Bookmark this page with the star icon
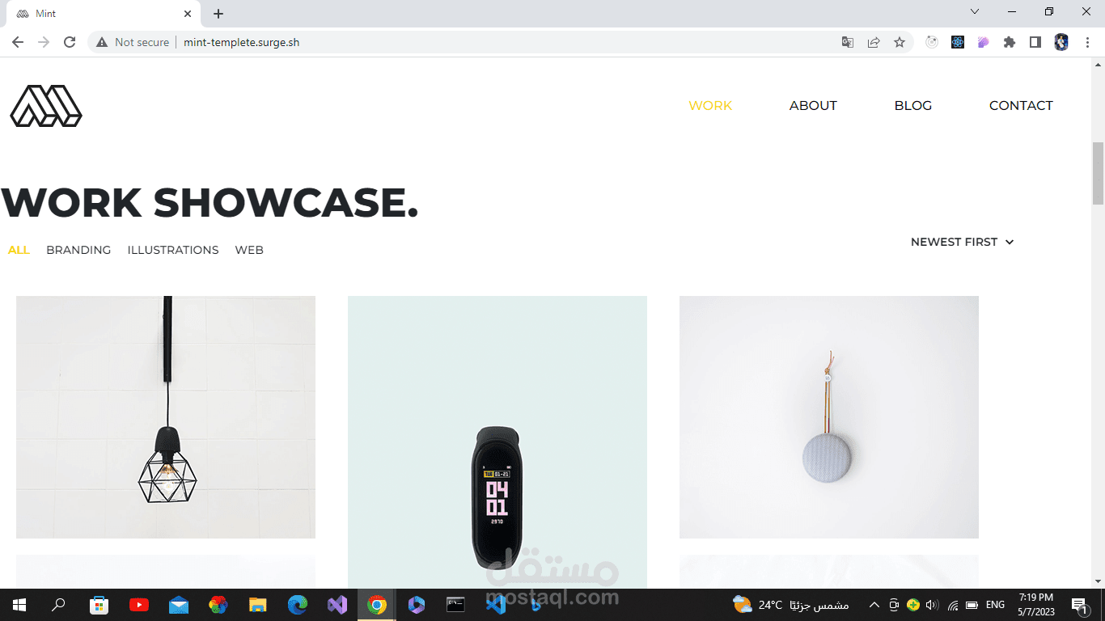1105x621 pixels. [x=900, y=42]
